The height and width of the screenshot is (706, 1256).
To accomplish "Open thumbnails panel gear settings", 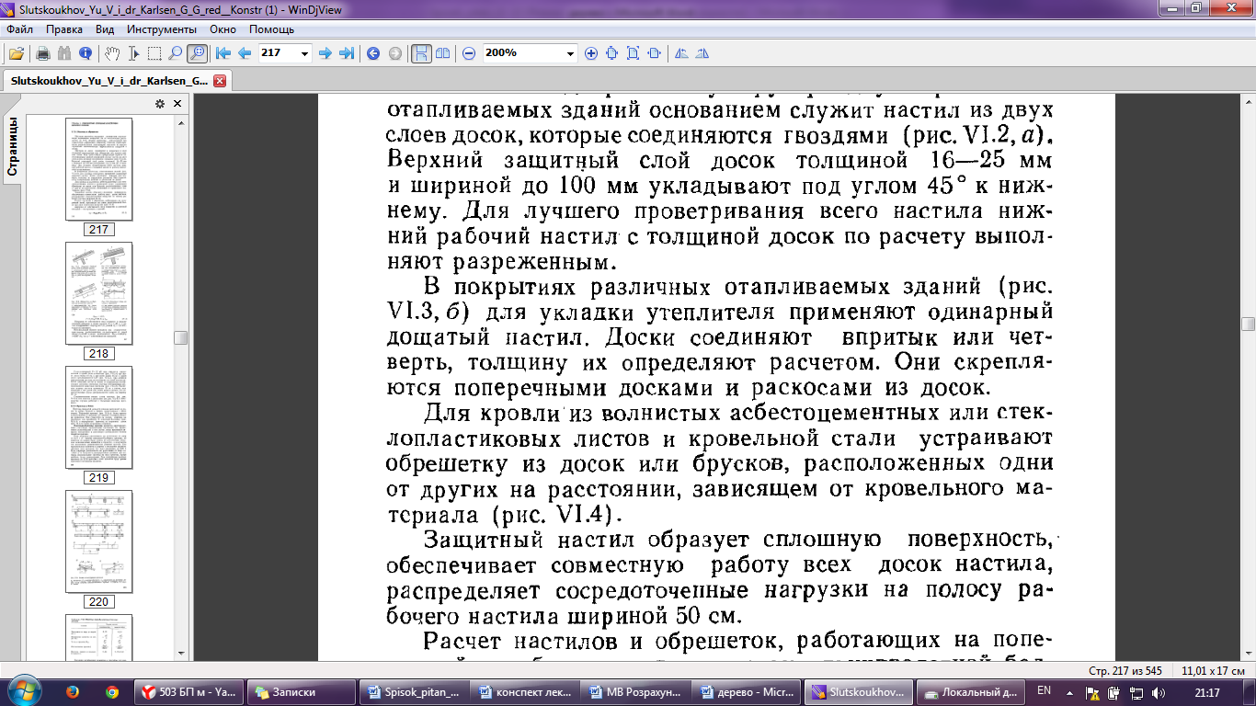I will click(160, 103).
